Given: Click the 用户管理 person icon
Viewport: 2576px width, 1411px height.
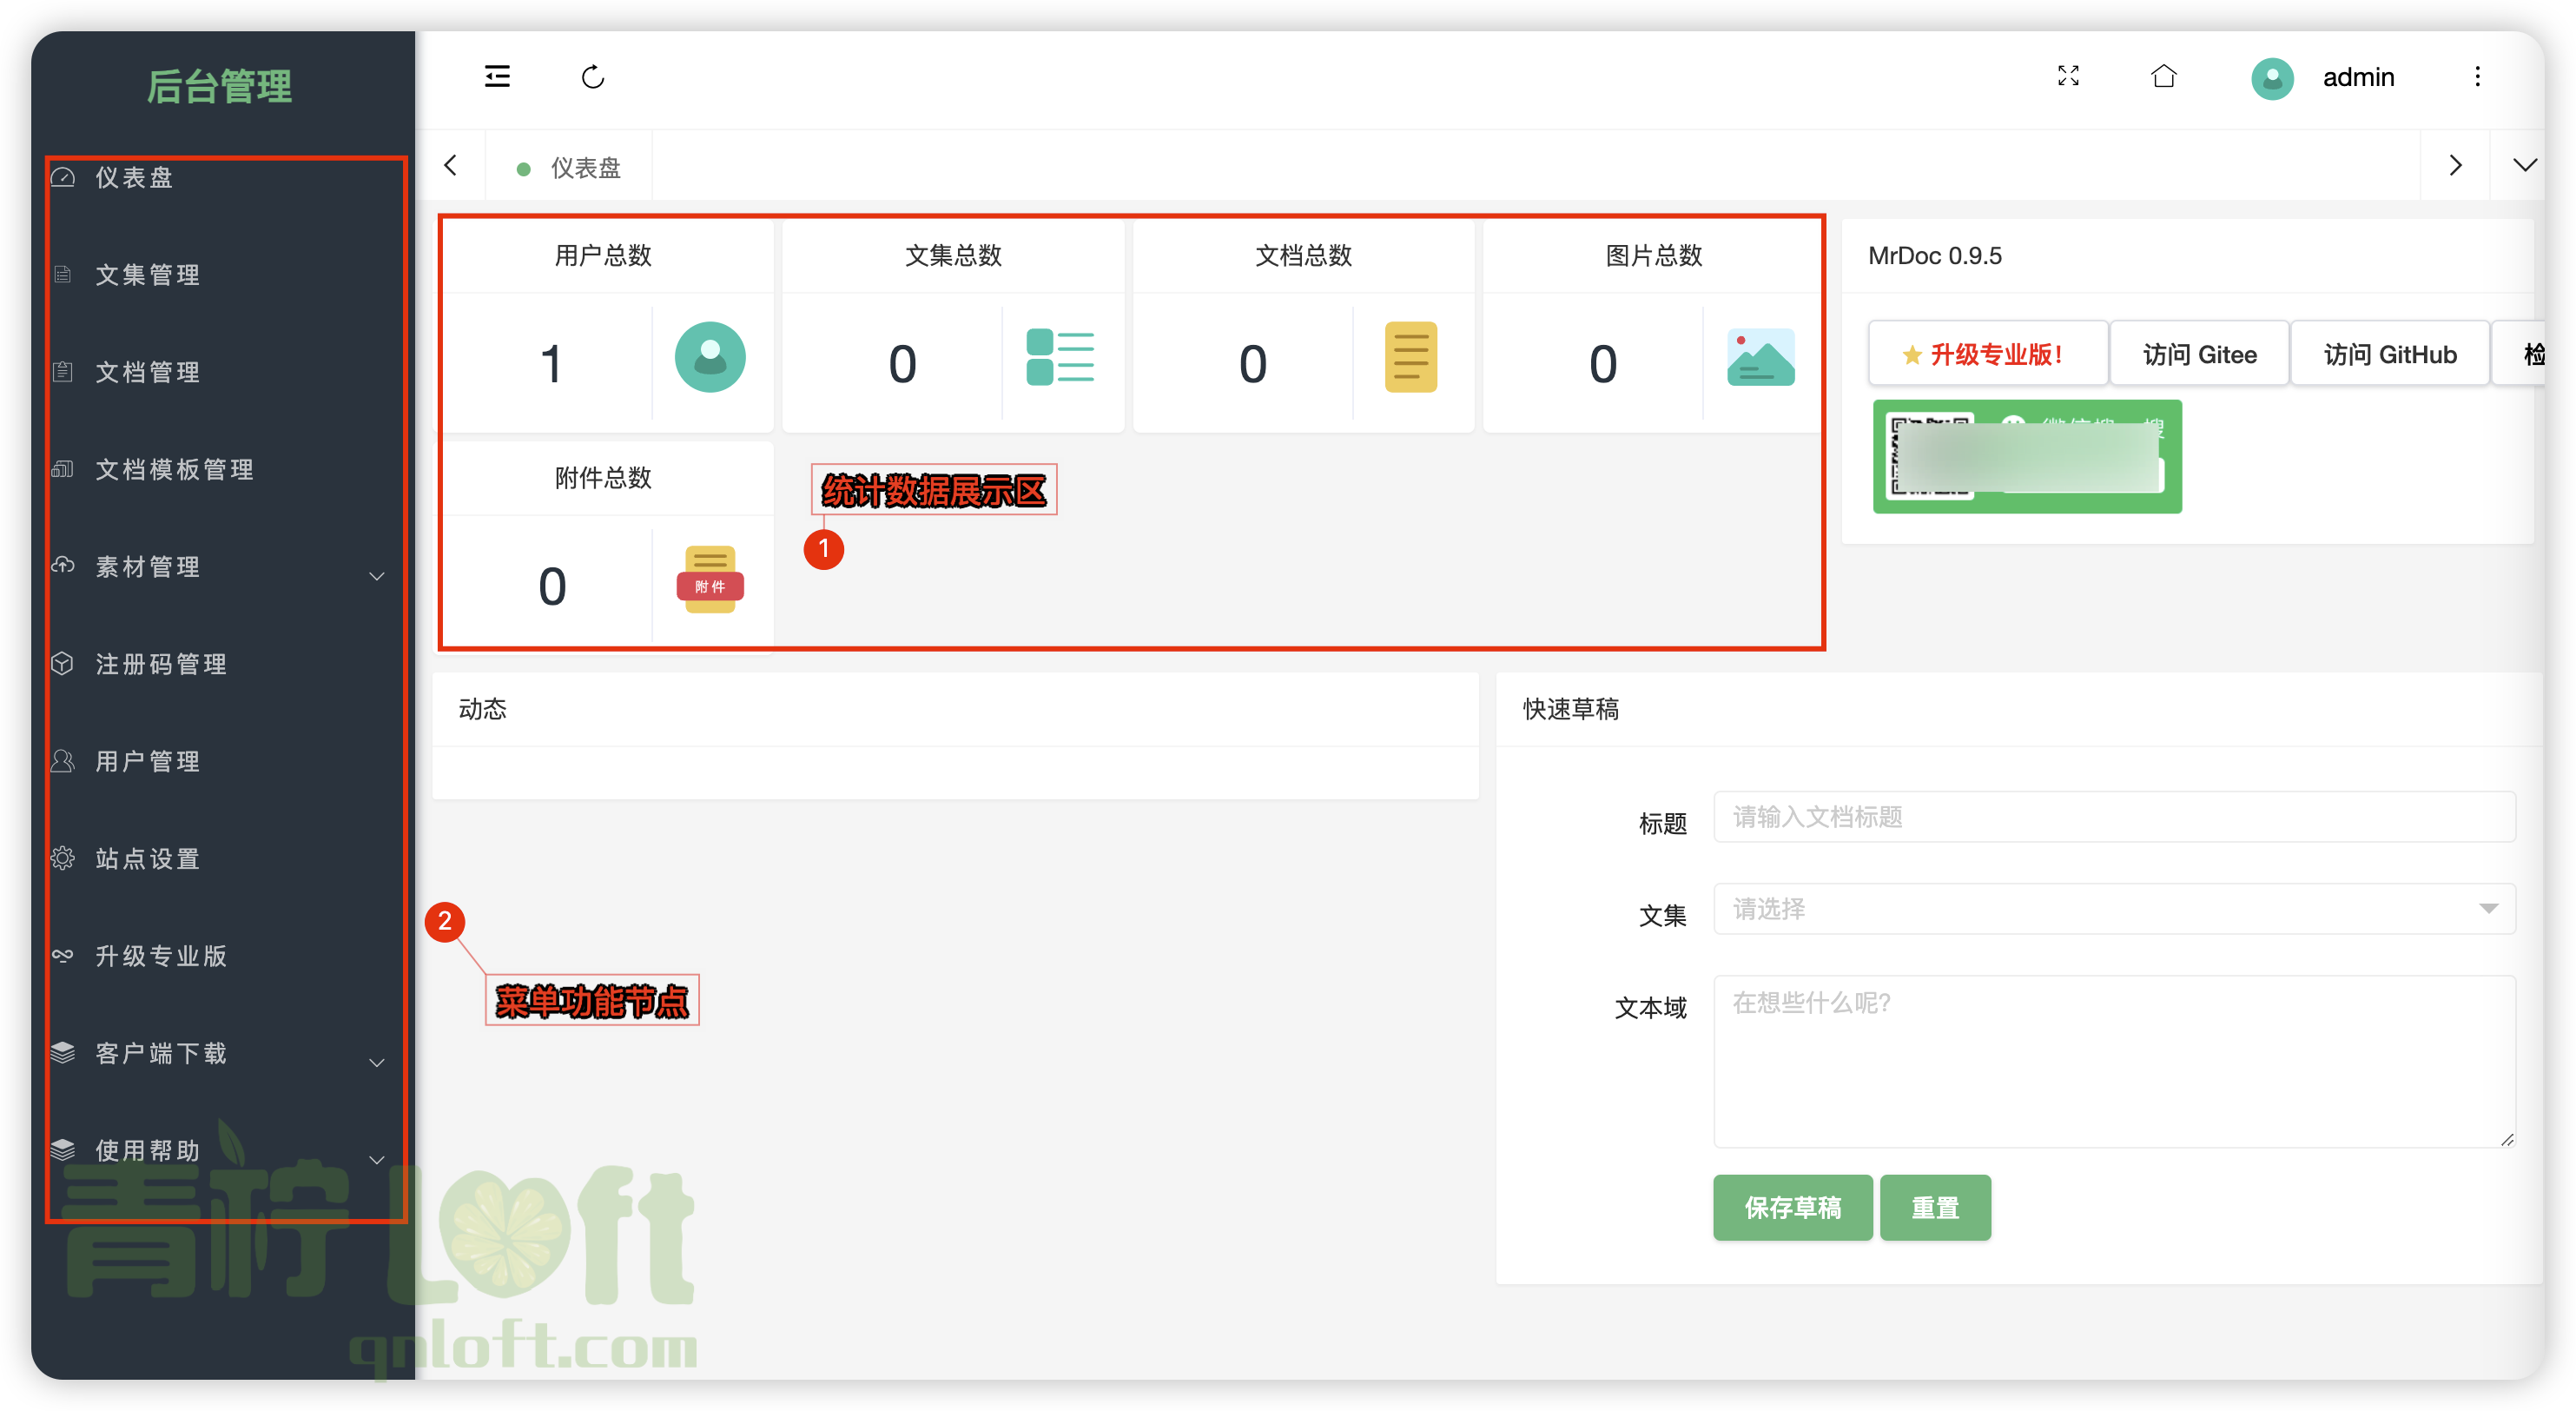Looking at the screenshot, I should pyautogui.click(x=63, y=760).
